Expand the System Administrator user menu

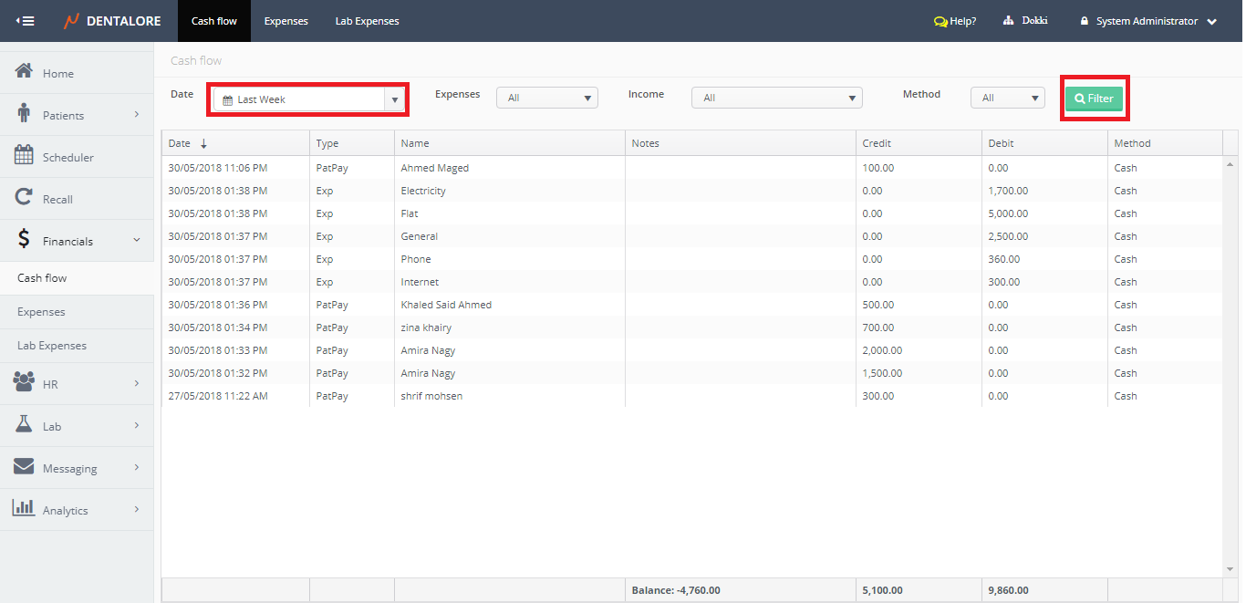(x=1148, y=21)
